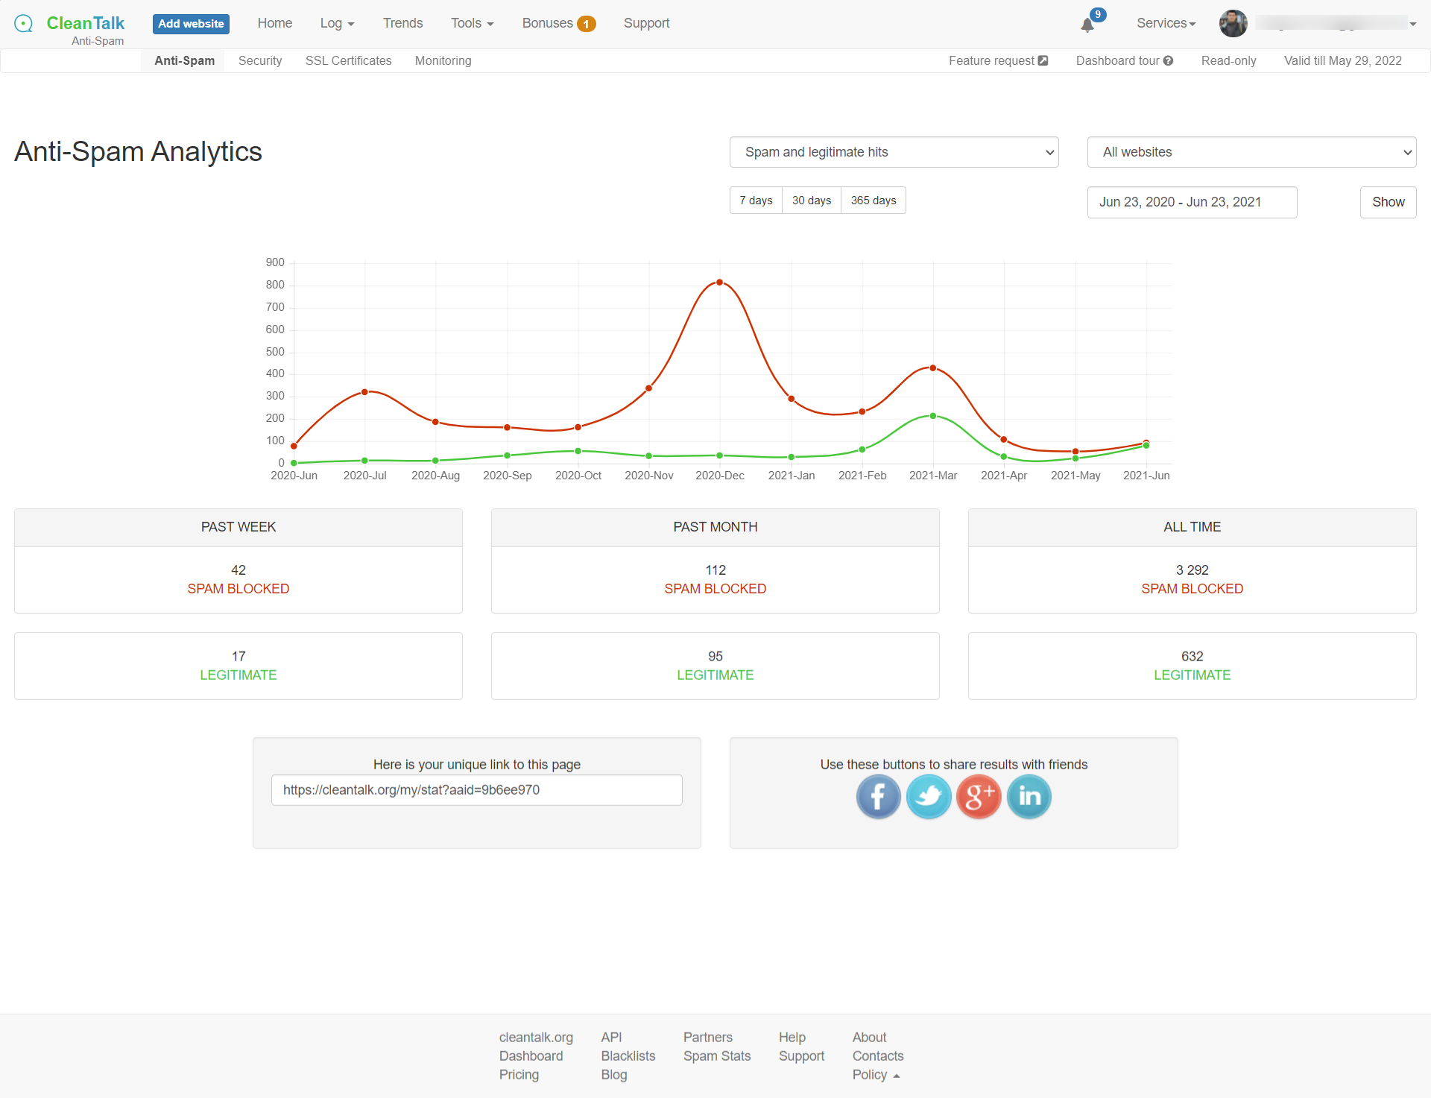Expand the Spam and legitimate hits dropdown
This screenshot has width=1431, height=1098.
click(894, 152)
